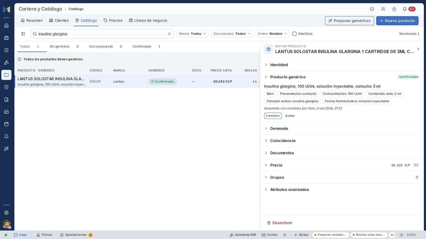This screenshot has height=239, width=426.
Task: Filter by Sin genérico tab
Action: 64,46
